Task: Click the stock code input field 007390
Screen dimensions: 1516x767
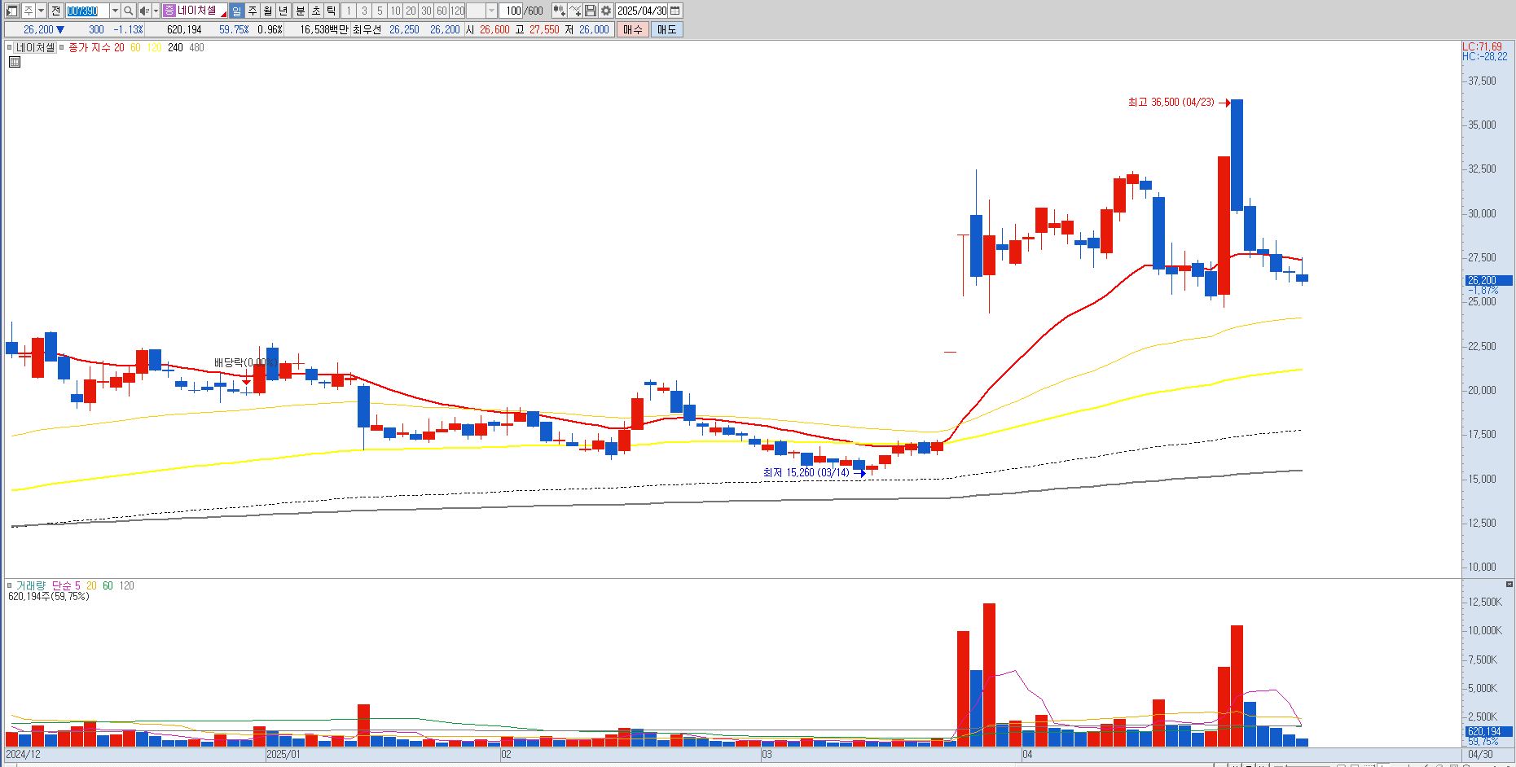Action: click(87, 11)
